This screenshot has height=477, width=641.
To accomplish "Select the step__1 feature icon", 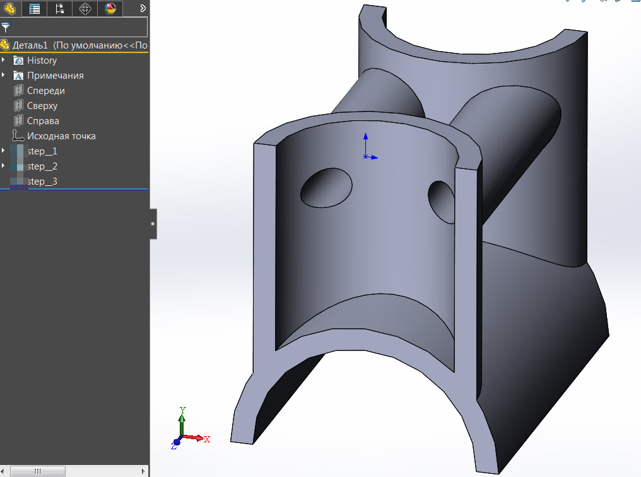I will coord(18,151).
